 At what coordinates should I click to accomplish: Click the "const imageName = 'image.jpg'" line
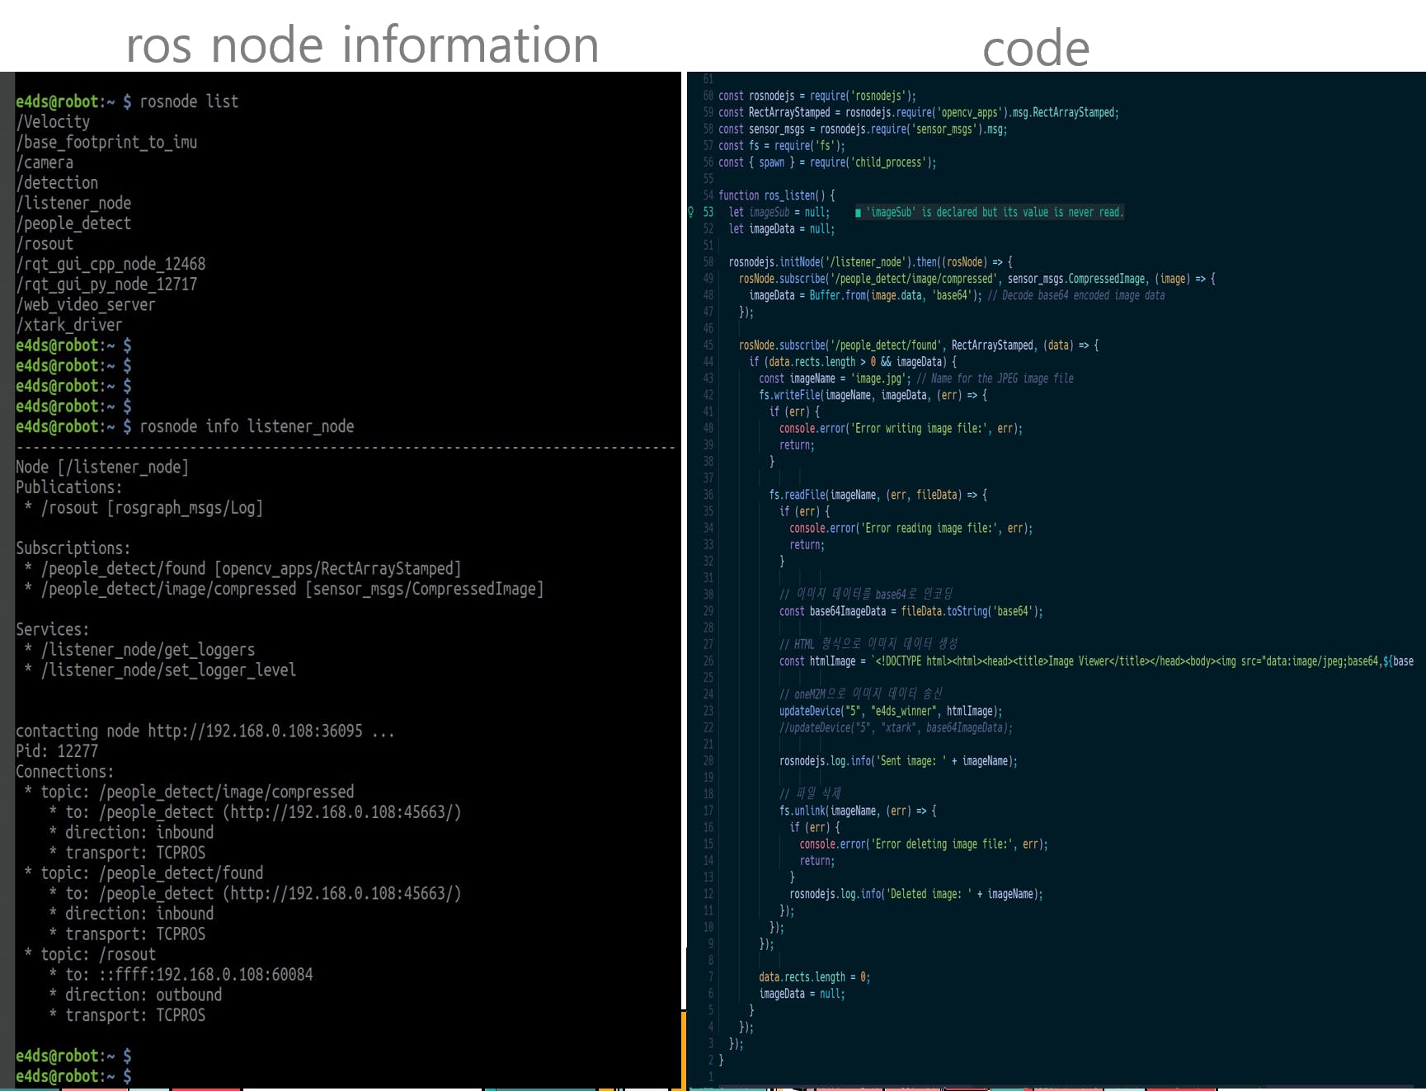(916, 379)
